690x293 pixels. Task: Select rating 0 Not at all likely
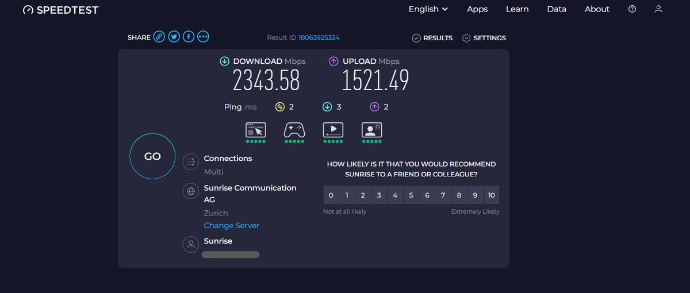point(331,195)
